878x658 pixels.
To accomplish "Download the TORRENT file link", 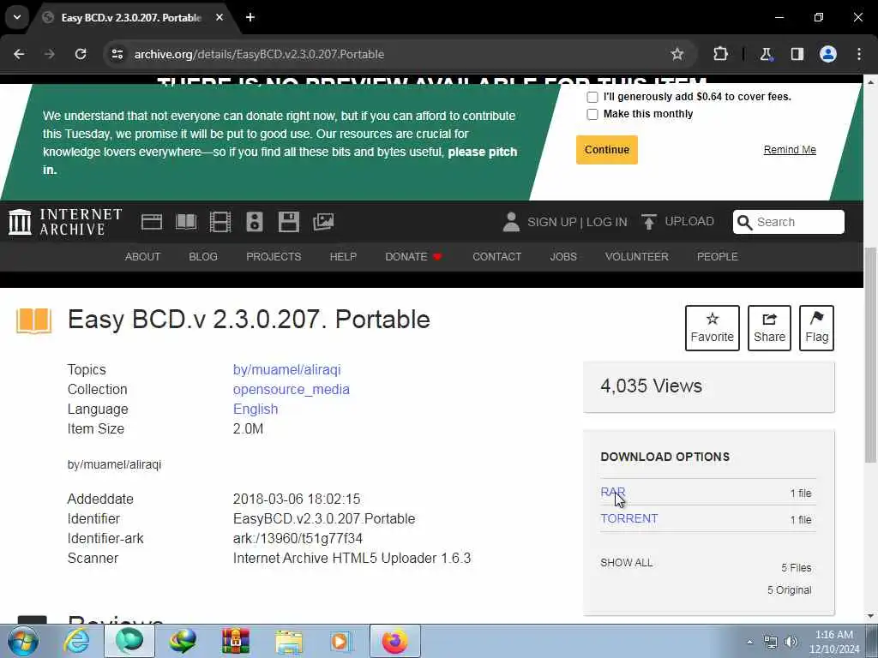I will 628,518.
